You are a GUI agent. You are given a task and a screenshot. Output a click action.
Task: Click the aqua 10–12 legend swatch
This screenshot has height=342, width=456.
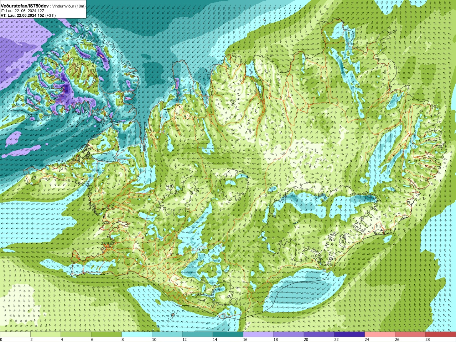(x=167, y=334)
